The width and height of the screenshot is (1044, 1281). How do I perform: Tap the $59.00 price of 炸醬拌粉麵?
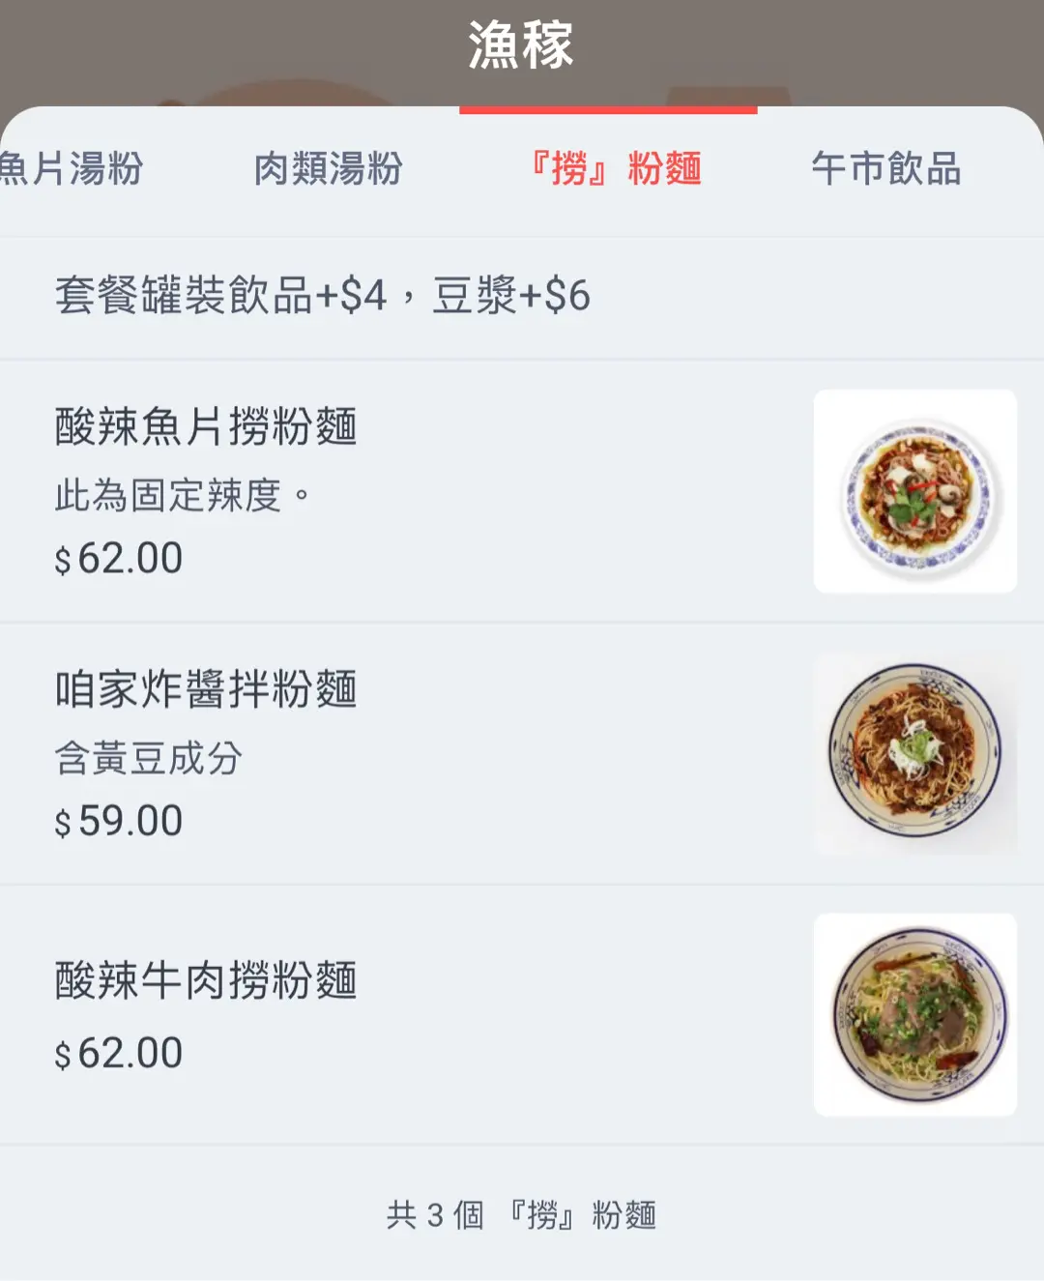(x=118, y=822)
